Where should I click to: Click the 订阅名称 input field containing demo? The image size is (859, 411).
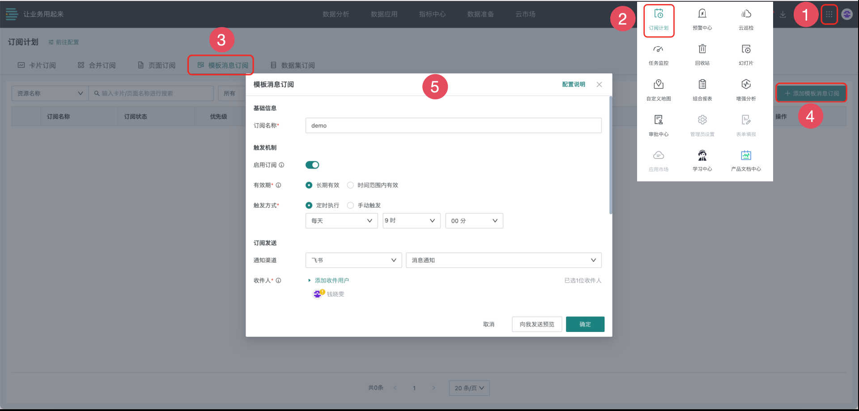tap(453, 126)
